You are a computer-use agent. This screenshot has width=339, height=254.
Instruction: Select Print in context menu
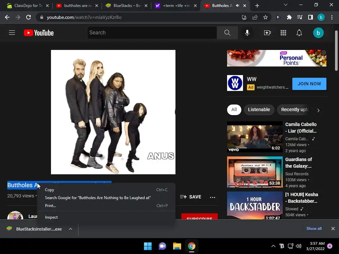(x=106, y=206)
